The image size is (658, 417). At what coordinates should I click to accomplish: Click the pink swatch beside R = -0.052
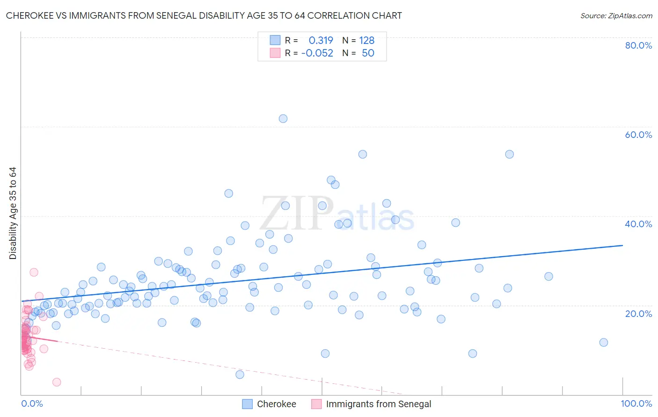(275, 53)
